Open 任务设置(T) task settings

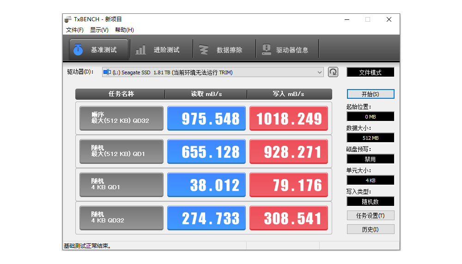[x=371, y=216]
